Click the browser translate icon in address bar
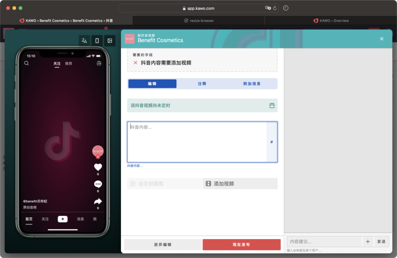Viewport: 397px width, 258px height. pos(268,8)
